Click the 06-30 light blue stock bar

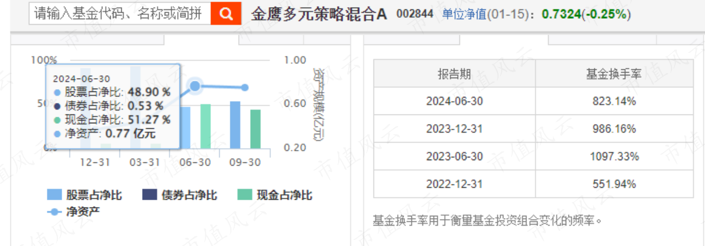pos(185,128)
